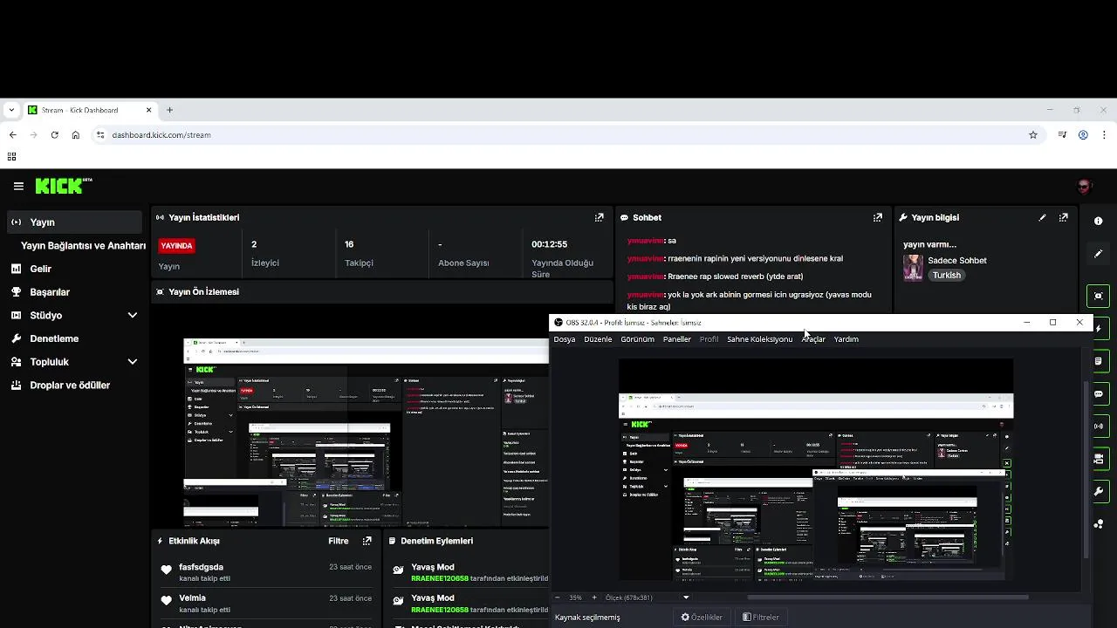Open the OBS Dosya menu
The height and width of the screenshot is (628, 1117).
coord(565,339)
